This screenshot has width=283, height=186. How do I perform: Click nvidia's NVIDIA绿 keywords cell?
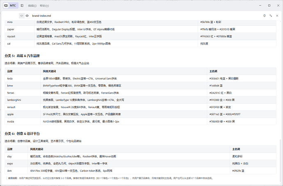point(124,122)
